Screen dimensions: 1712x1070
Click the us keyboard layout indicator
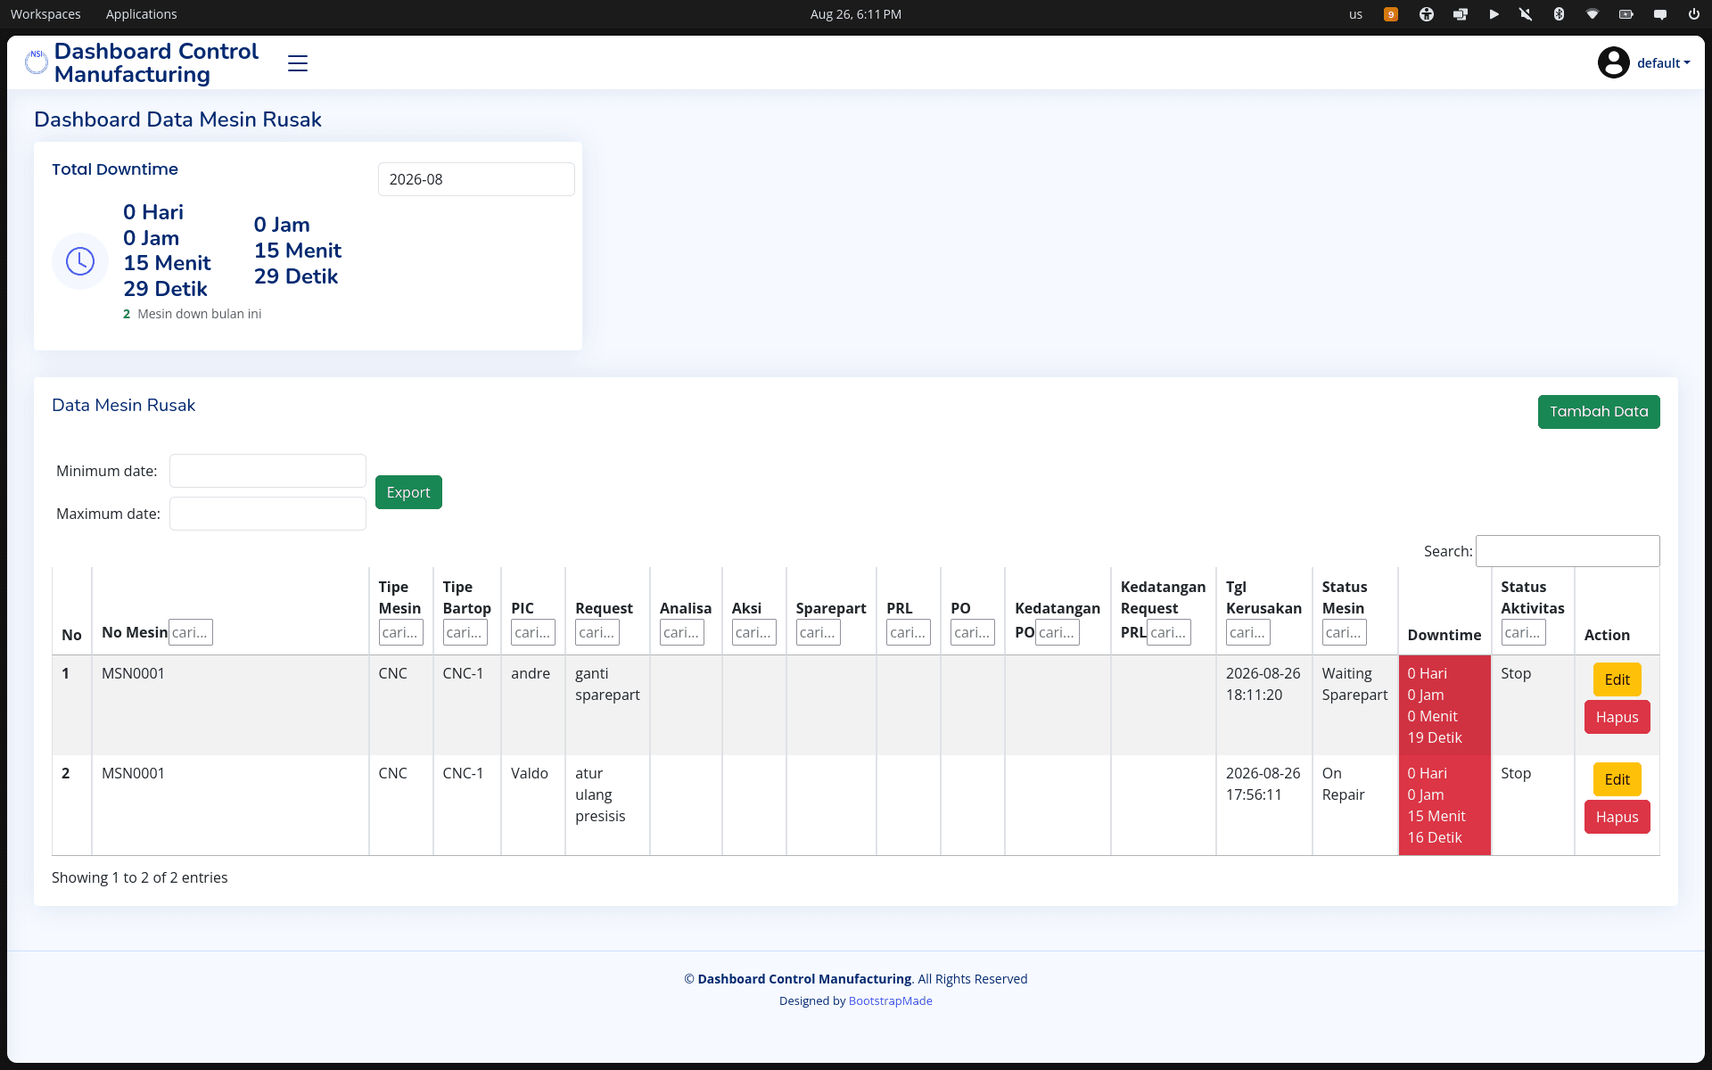coord(1355,14)
